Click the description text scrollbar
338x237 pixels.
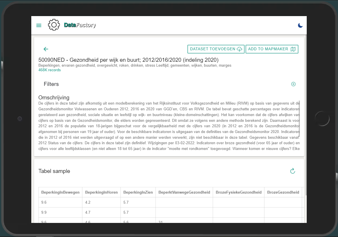(299, 118)
